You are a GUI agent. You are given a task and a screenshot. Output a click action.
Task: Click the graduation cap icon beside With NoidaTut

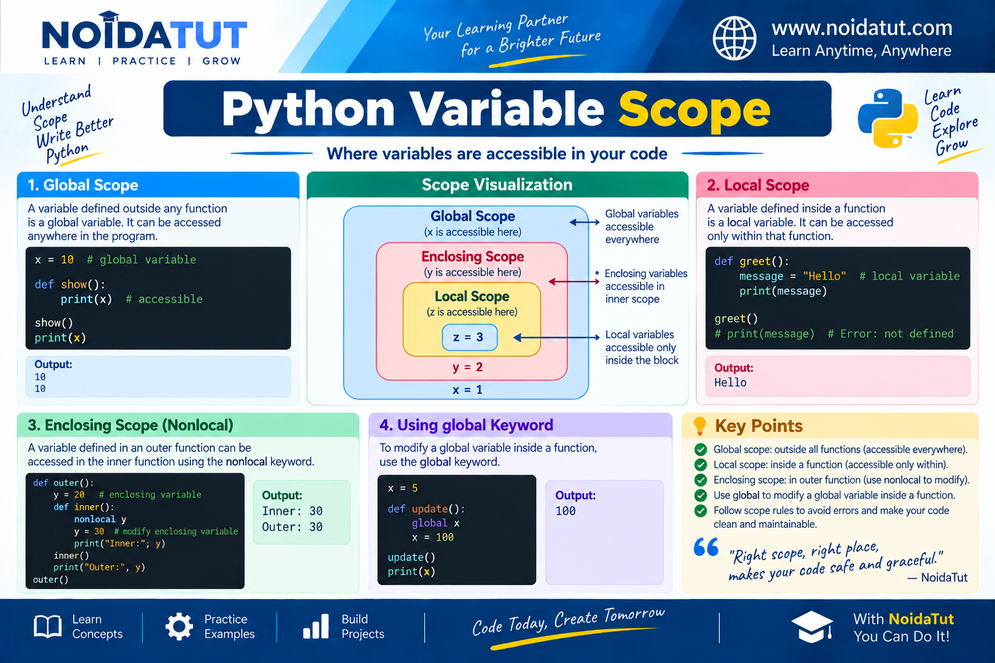(x=812, y=627)
